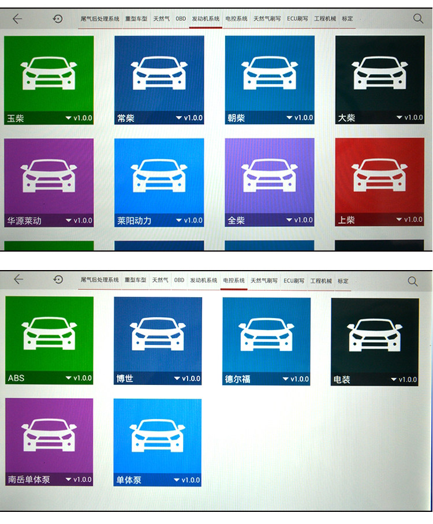Switch to 发动机系统 tab in lower screen
Viewport: 433px width, 524px height.
pos(203,280)
